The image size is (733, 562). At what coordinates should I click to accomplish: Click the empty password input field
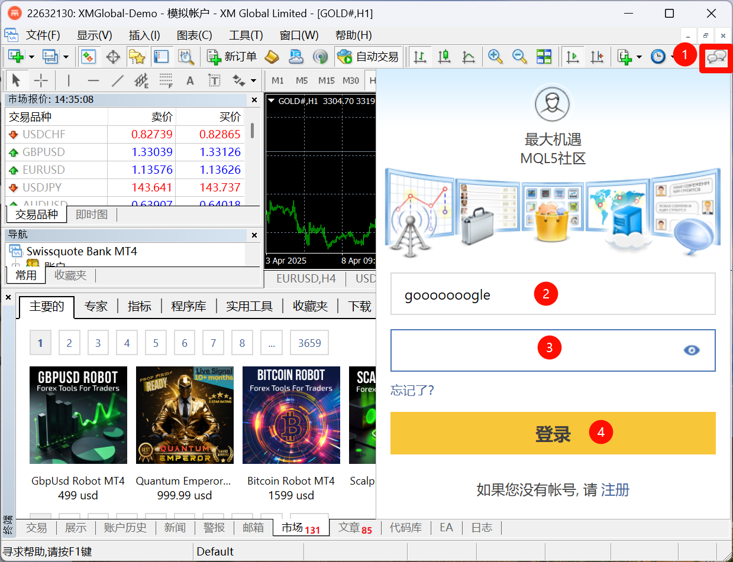click(x=553, y=350)
